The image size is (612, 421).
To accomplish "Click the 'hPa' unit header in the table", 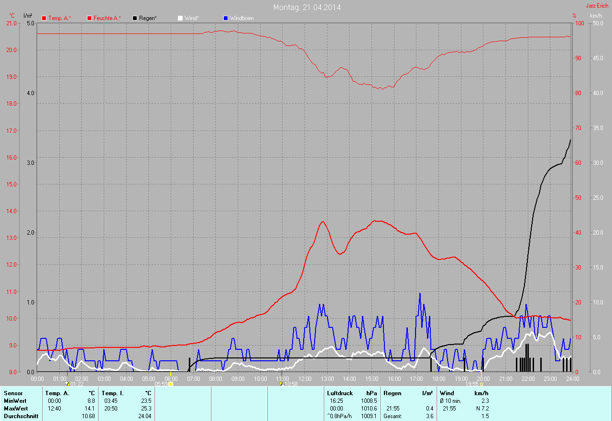I will (372, 393).
